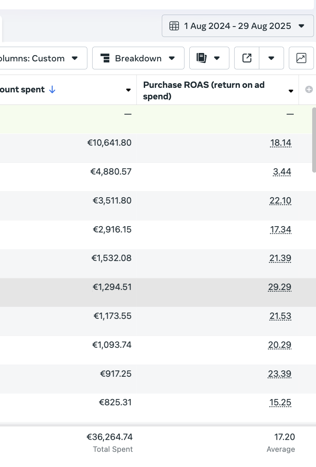Sort by Purchase ROAS column header
Image resolution: width=316 pixels, height=467 pixels.
(x=204, y=90)
